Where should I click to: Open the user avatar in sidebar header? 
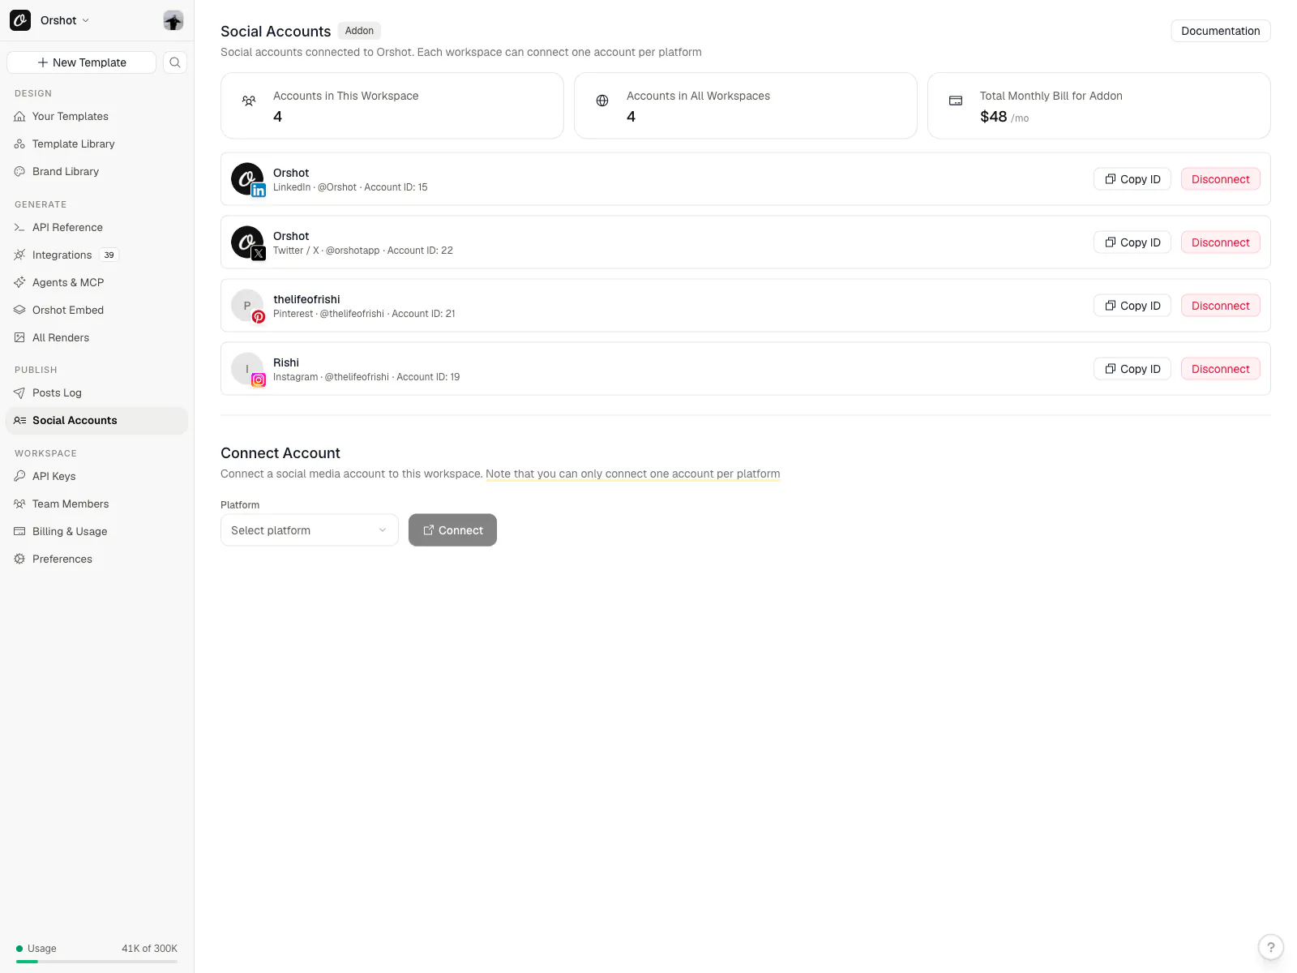coord(173,20)
